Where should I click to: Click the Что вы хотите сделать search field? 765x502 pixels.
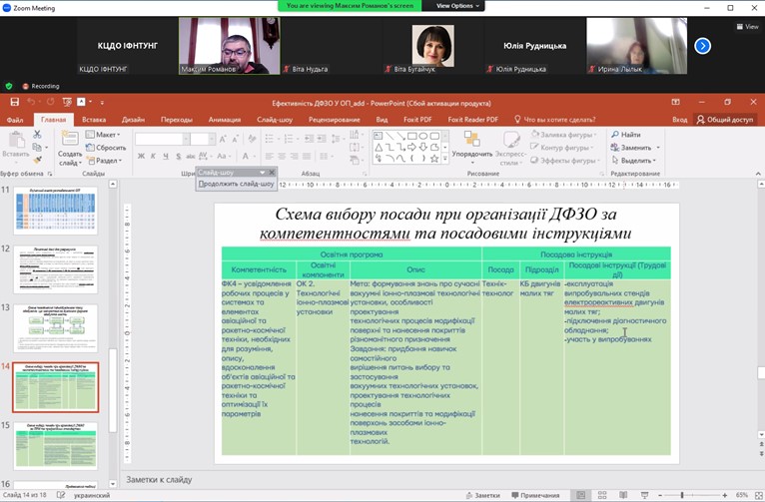click(554, 120)
